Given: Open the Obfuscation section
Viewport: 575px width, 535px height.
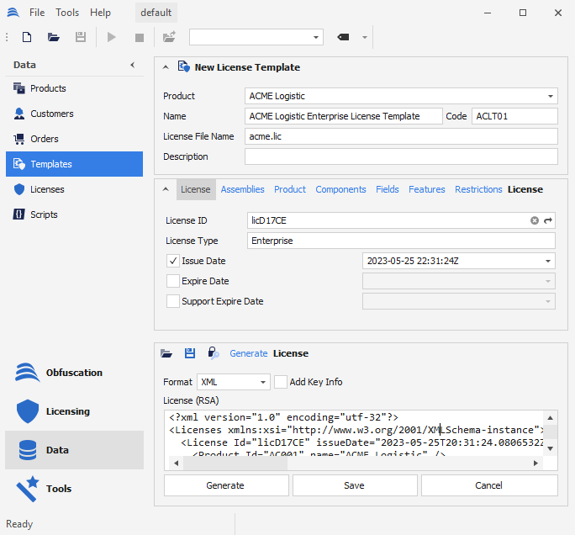Looking at the screenshot, I should [x=74, y=373].
